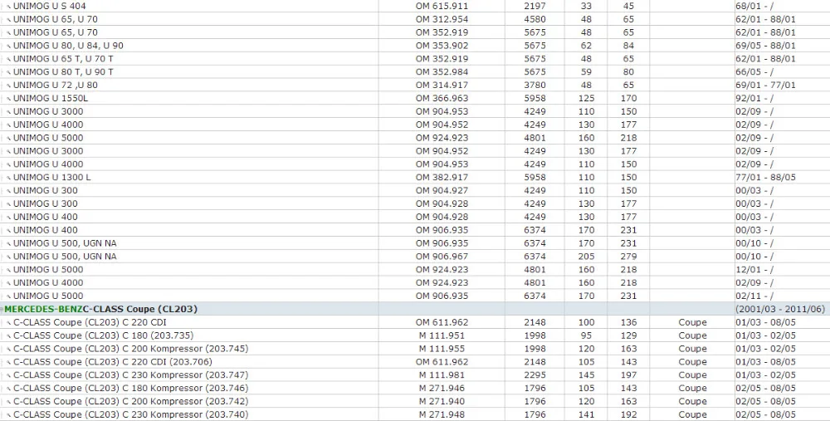
Task: Click engine code OM 906.967
Action: (442, 257)
